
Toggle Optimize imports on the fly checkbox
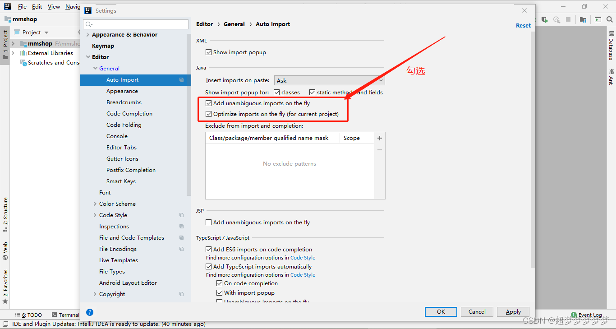[208, 114]
